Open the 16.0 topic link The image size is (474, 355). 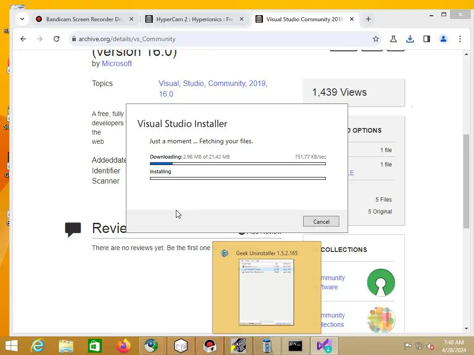point(166,94)
